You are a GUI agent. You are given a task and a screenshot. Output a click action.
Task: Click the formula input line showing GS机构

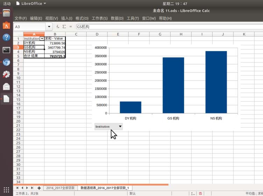[168, 27]
